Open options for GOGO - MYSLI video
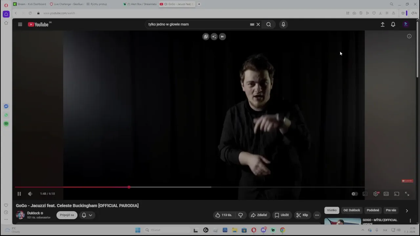This screenshot has width=420, height=236. (410, 221)
